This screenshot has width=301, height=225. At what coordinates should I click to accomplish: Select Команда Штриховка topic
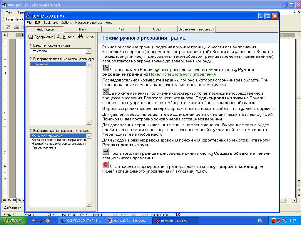(x=58, y=136)
